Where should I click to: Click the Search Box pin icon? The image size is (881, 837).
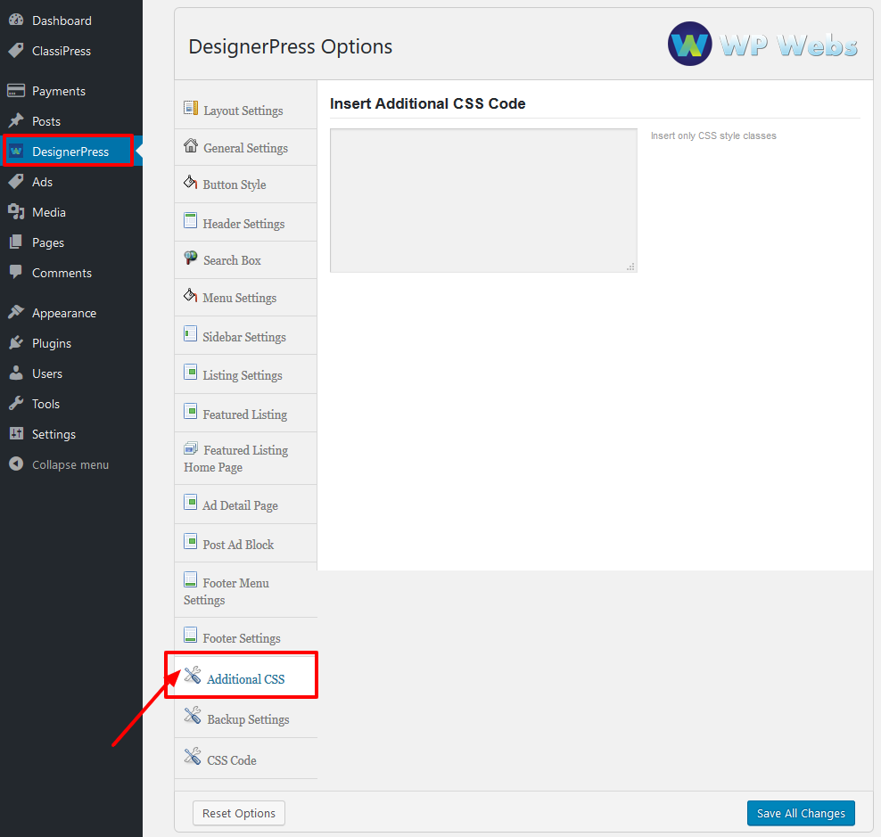191,258
